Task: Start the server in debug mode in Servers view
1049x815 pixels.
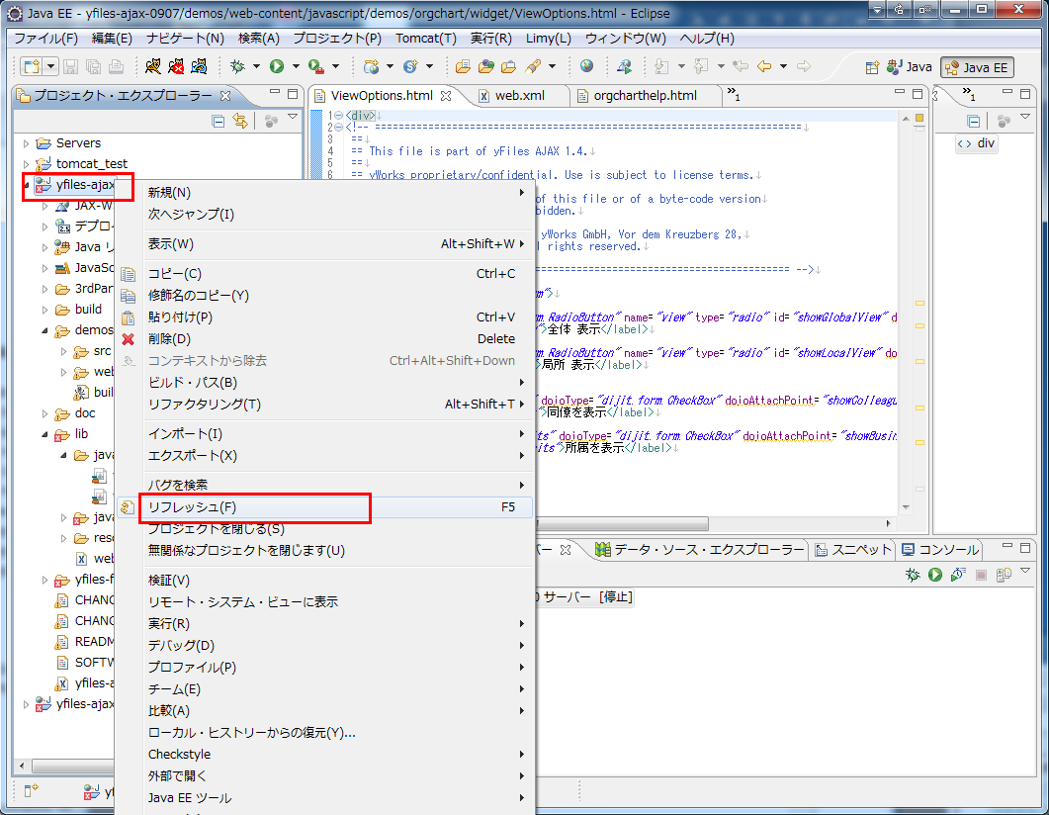Action: tap(914, 575)
